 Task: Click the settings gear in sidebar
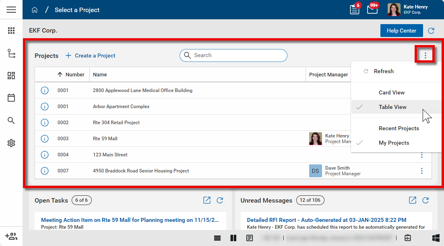[11, 143]
